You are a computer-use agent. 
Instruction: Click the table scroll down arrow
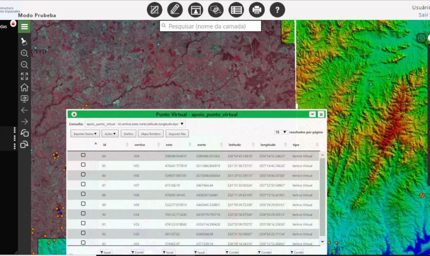pyautogui.click(x=322, y=242)
